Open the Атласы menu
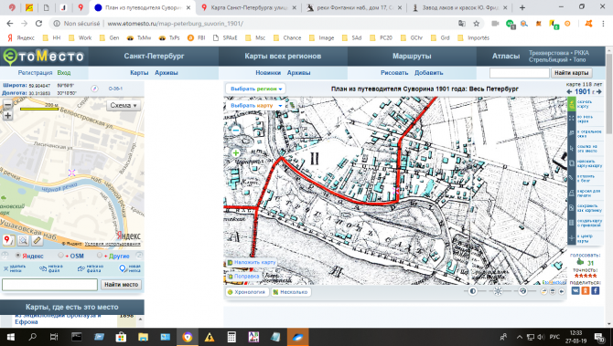The width and height of the screenshot is (613, 346). [x=506, y=57]
